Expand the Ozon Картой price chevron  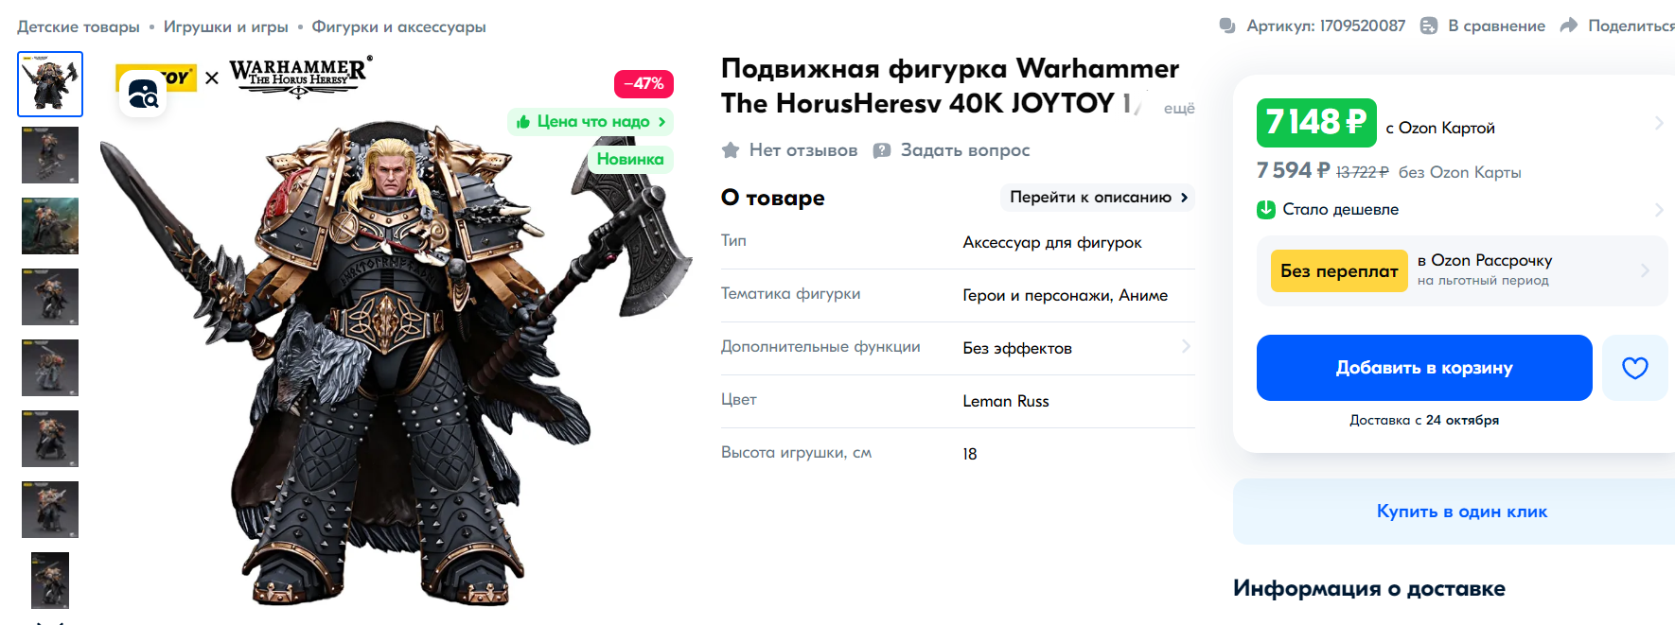1658,123
